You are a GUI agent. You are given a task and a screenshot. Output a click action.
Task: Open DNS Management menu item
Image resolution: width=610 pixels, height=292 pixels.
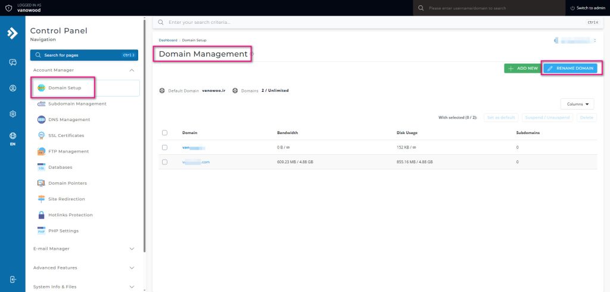tap(69, 120)
